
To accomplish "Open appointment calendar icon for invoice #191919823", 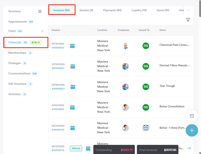I will click(73, 87).
